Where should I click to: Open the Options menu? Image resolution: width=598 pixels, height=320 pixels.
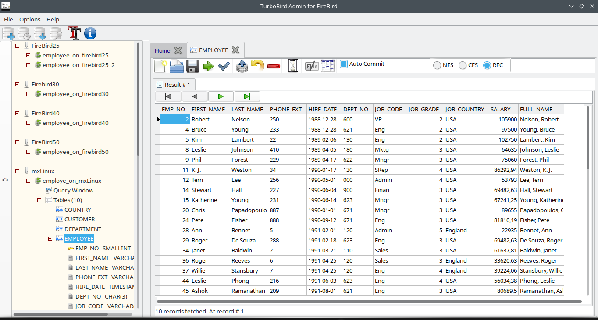point(30,19)
